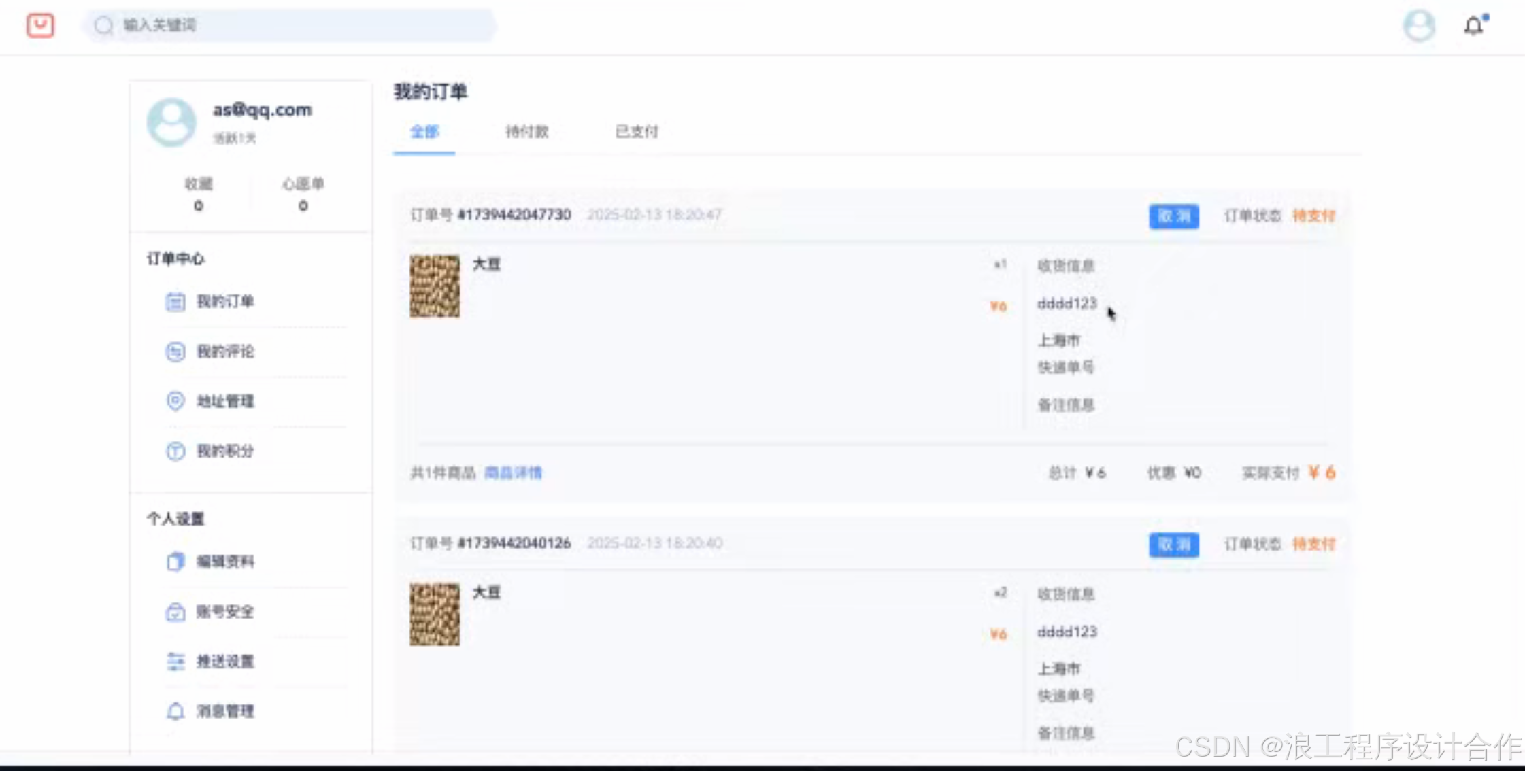Click the 我的评论 icon in sidebar
The width and height of the screenshot is (1525, 771).
pos(175,352)
